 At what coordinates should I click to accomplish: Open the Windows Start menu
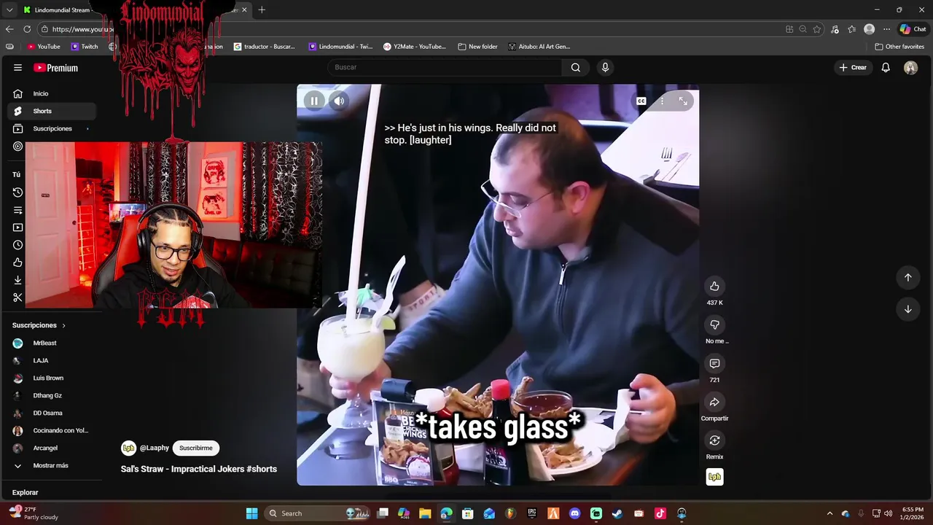(x=251, y=513)
